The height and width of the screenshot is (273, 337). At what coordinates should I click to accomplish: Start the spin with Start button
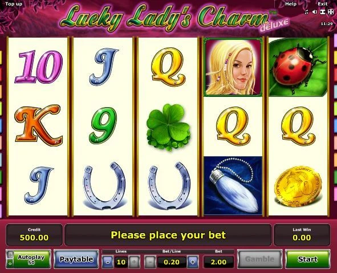(x=307, y=259)
